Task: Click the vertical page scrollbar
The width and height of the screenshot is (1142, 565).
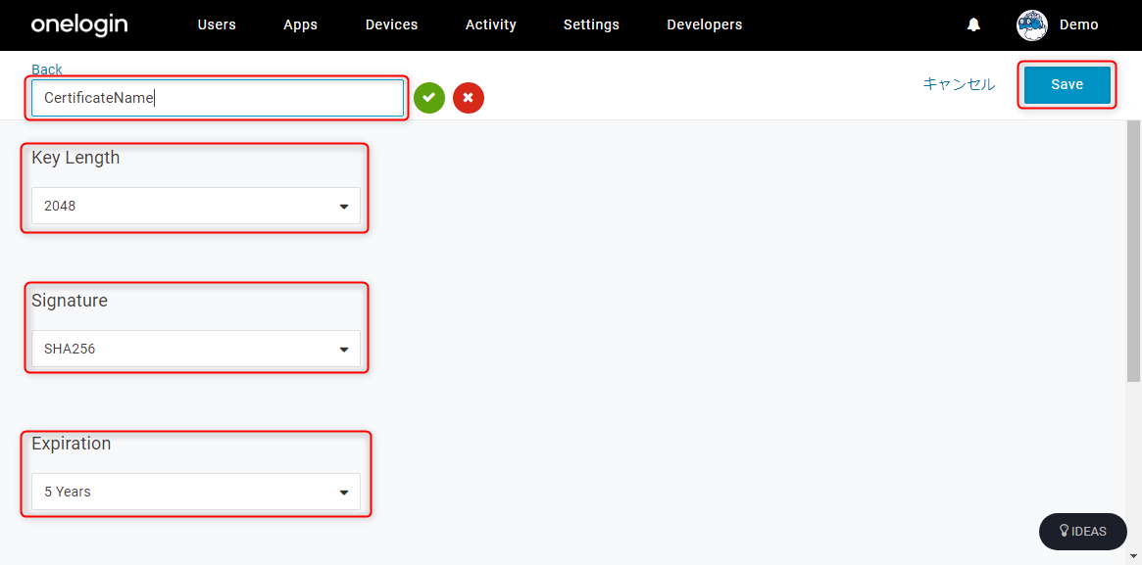Action: tap(1134, 251)
